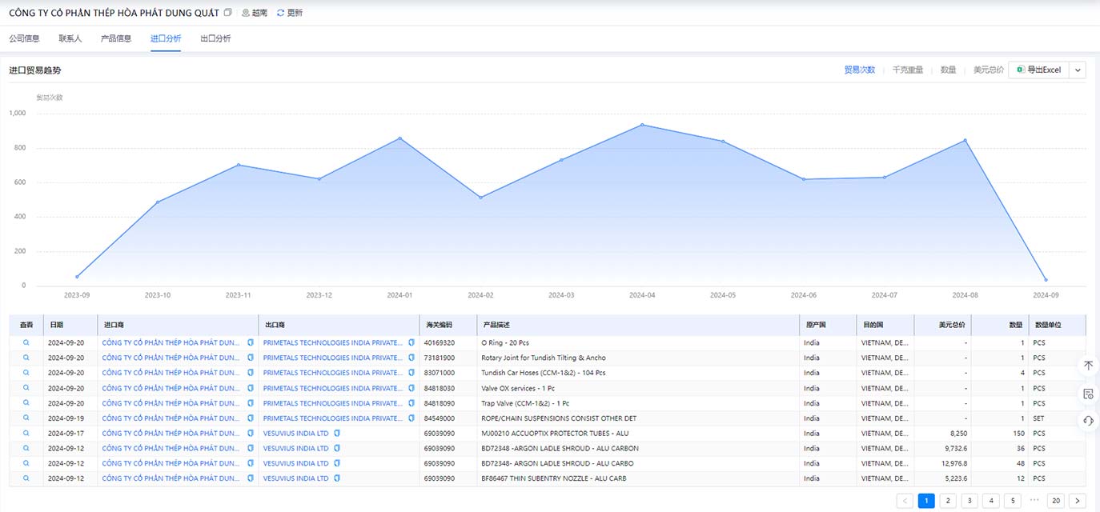The height and width of the screenshot is (512, 1100).
Task: Copy exporter PRIMETALS in the Trap Valve row
Action: point(411,403)
